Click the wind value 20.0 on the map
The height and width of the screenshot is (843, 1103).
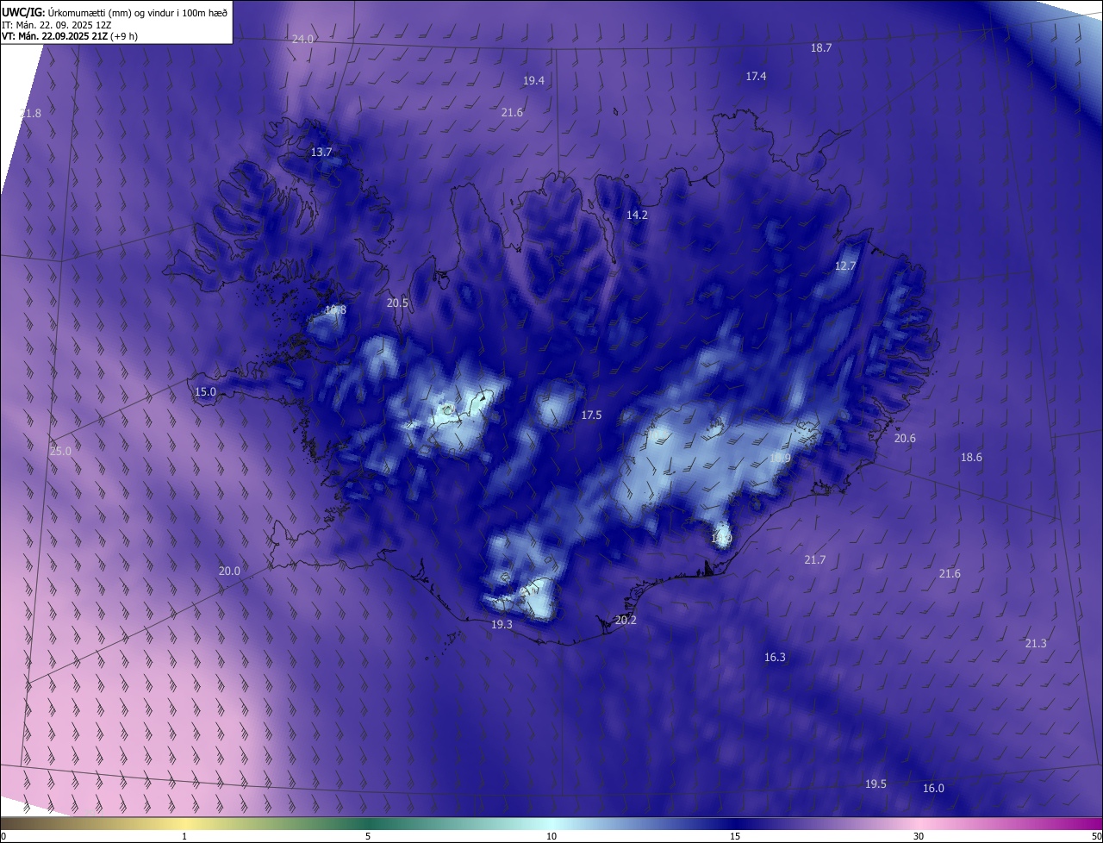pyautogui.click(x=229, y=571)
